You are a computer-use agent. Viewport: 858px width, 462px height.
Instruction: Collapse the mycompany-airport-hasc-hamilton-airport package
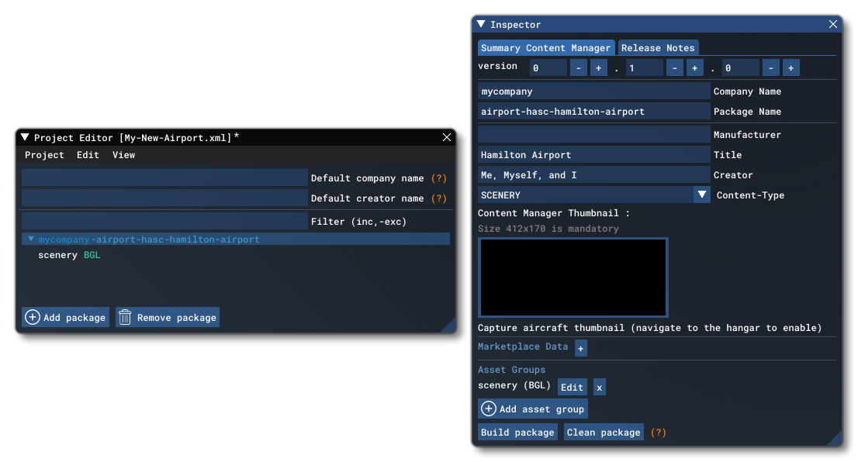(31, 239)
